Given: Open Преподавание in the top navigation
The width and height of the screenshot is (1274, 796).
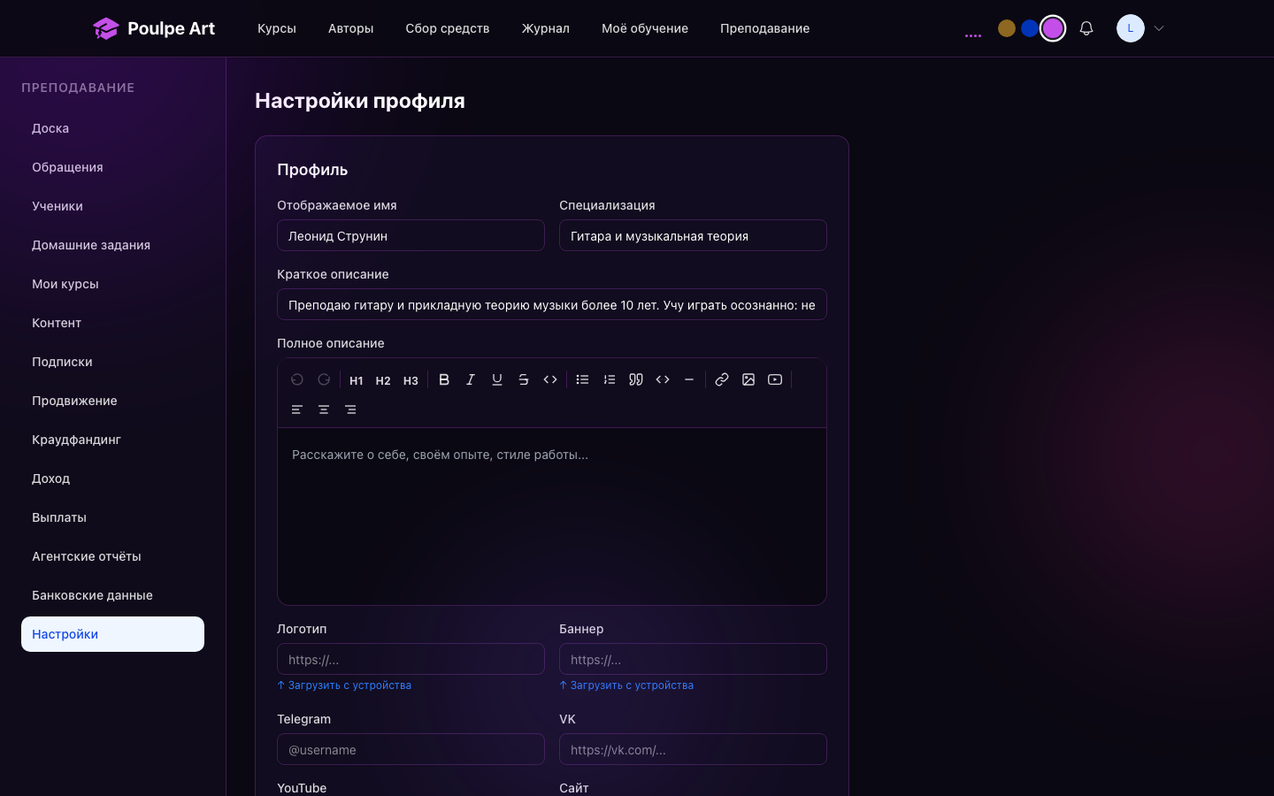Looking at the screenshot, I should pos(765,28).
